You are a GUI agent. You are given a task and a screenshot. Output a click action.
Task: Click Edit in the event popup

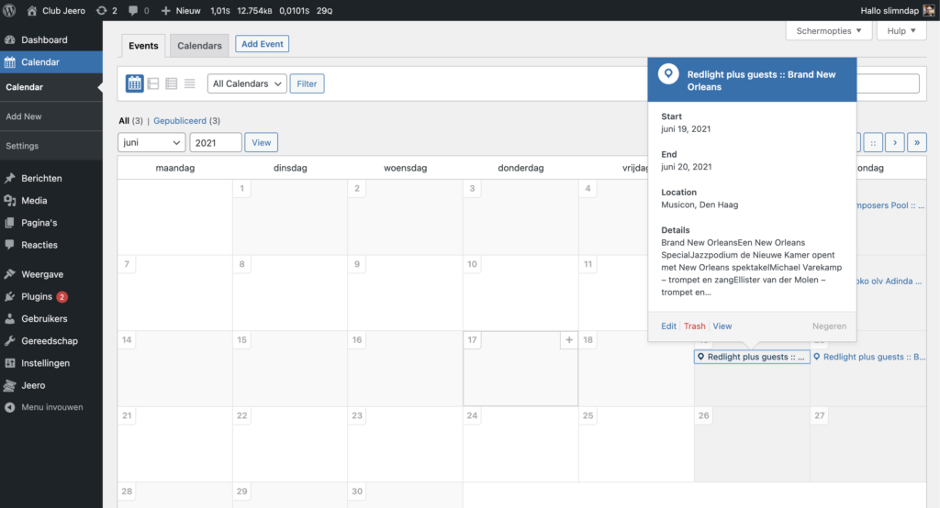click(668, 326)
